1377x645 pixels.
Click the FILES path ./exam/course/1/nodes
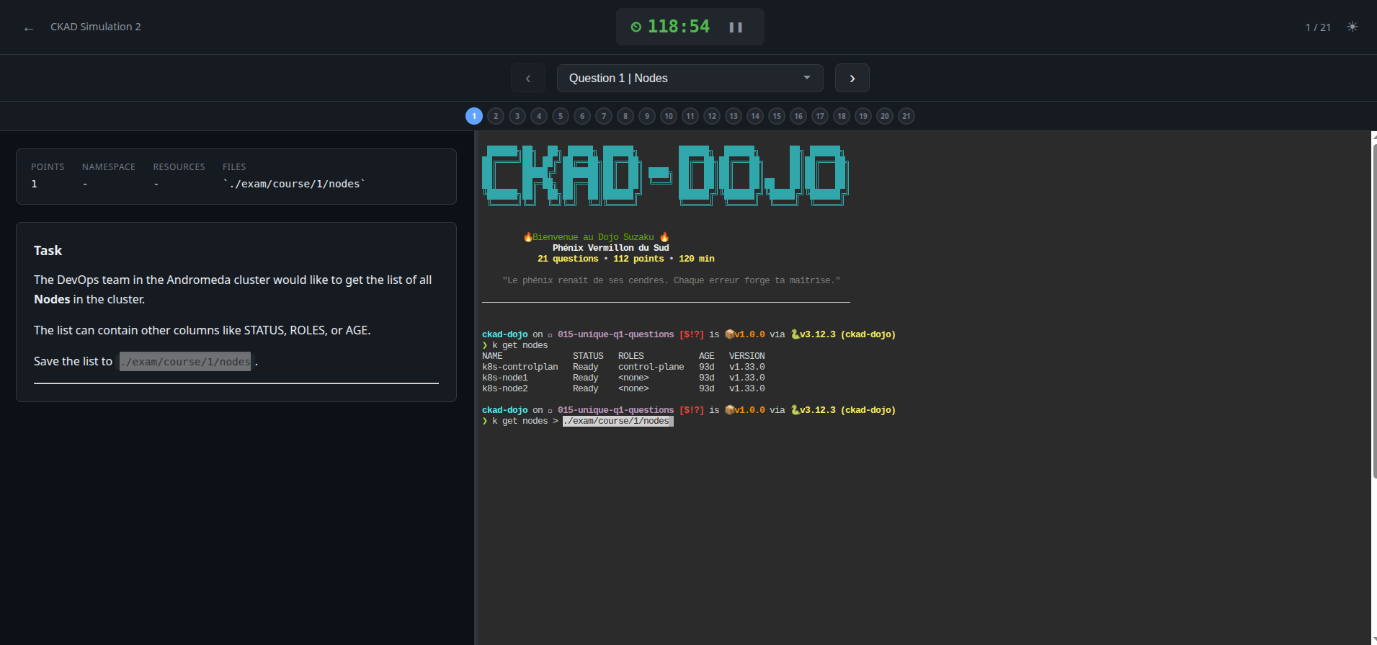point(294,184)
